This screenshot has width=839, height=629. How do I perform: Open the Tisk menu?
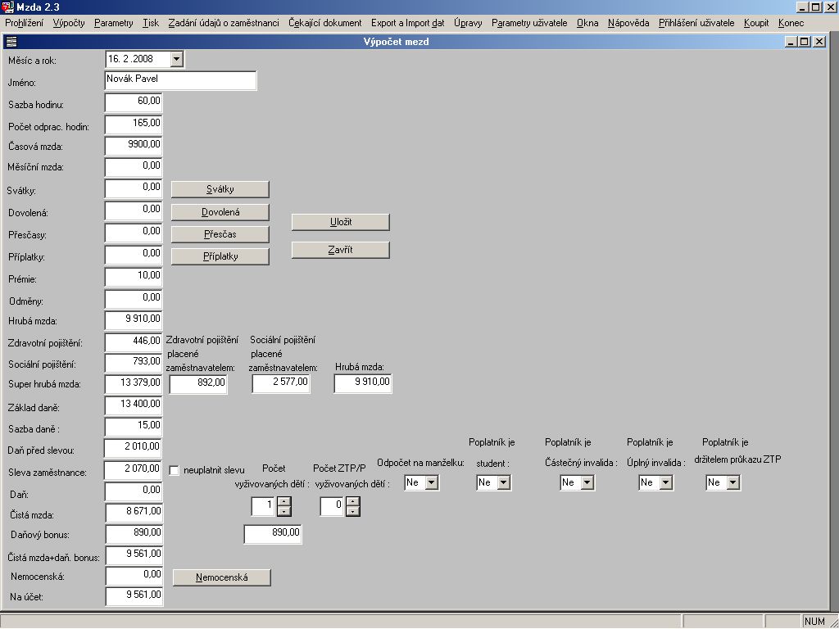point(151,23)
